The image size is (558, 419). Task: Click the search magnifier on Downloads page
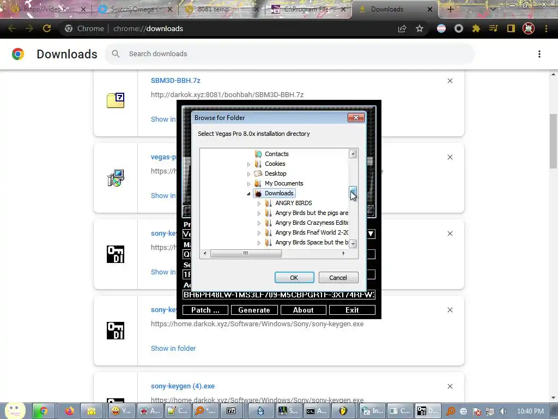click(116, 54)
